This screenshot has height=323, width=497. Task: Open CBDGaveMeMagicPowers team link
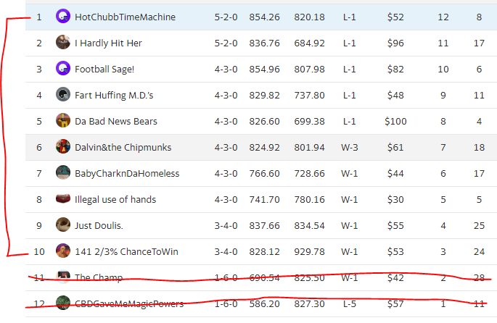coord(129,304)
